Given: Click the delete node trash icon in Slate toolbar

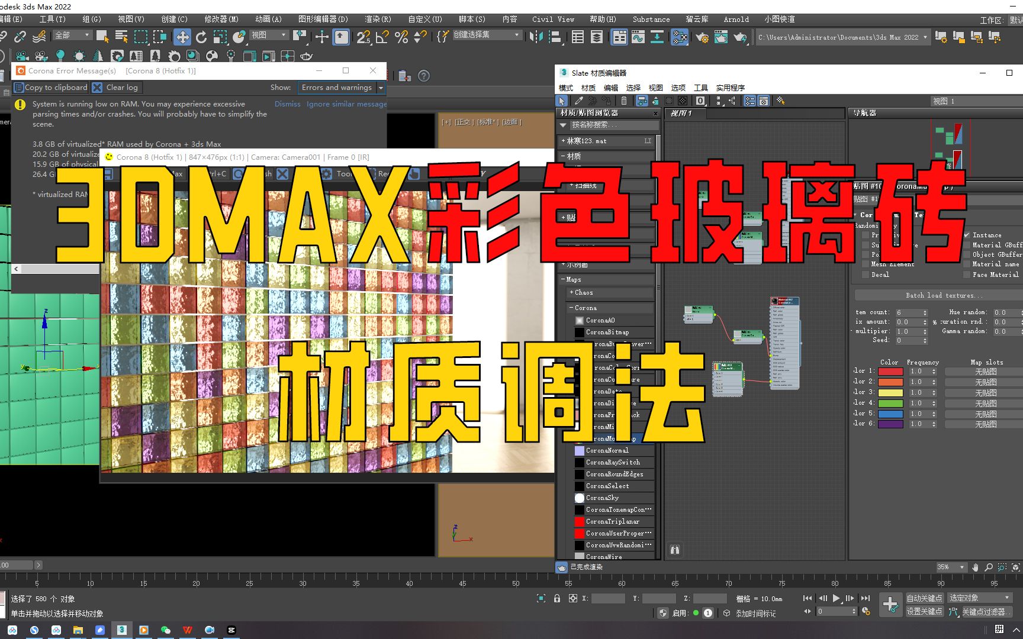Looking at the screenshot, I should pyautogui.click(x=623, y=102).
